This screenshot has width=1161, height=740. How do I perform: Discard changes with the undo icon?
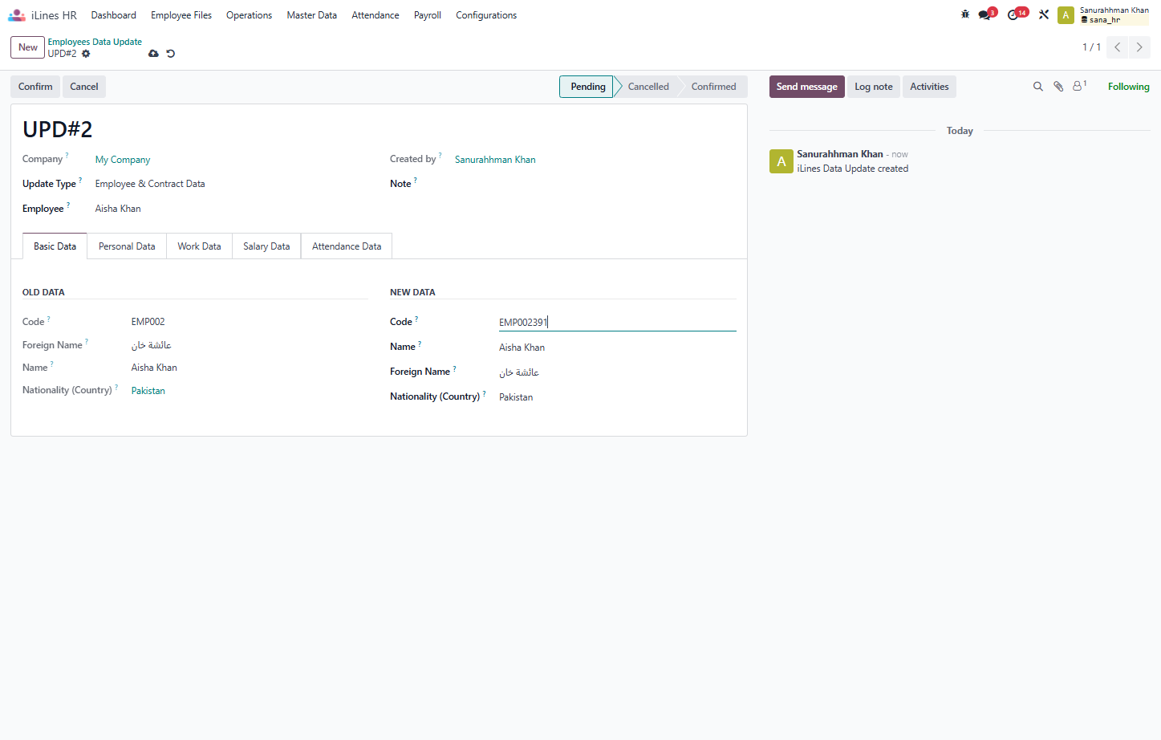point(170,54)
